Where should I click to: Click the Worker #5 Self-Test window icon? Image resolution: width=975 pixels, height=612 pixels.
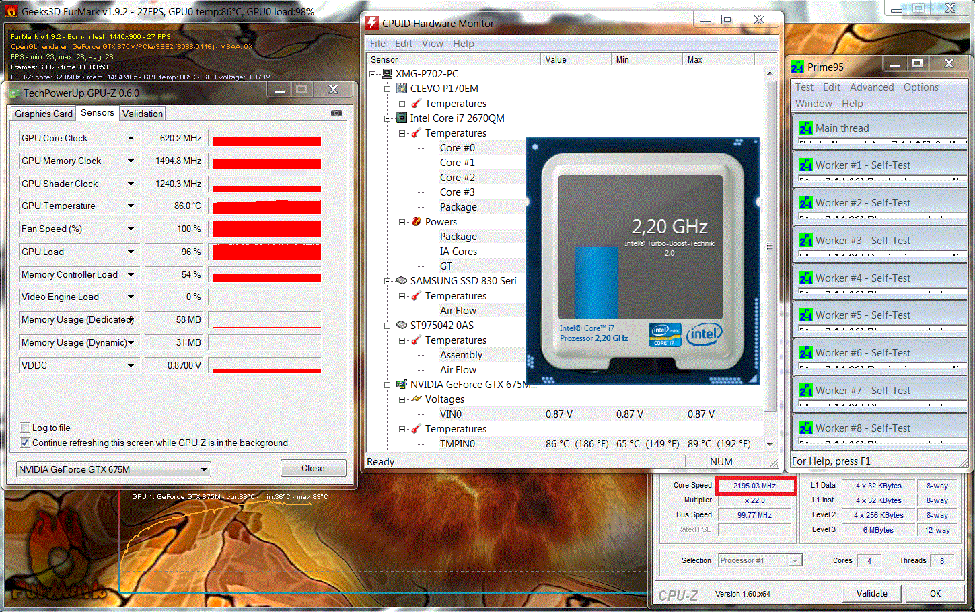point(806,315)
